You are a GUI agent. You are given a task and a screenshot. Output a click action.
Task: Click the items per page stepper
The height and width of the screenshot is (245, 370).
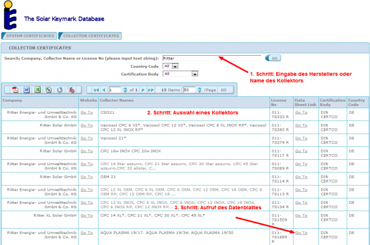(199, 90)
